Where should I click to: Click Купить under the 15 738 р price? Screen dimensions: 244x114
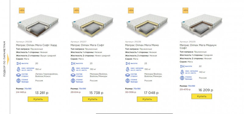click(x=93, y=99)
